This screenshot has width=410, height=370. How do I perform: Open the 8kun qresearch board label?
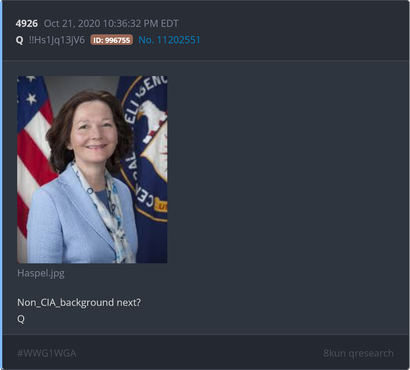coord(358,353)
